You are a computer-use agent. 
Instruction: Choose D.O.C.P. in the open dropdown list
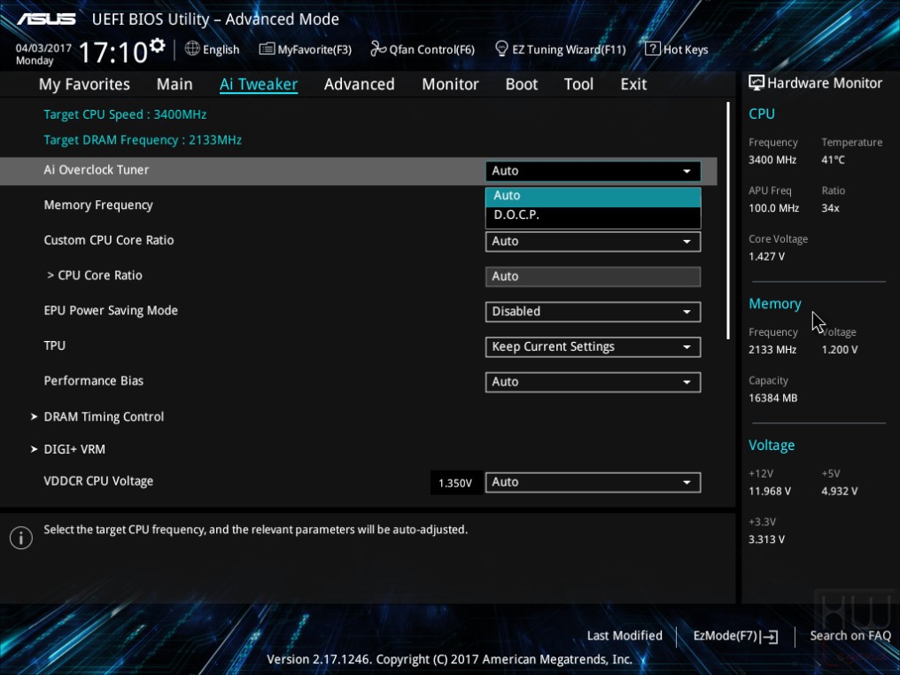tap(593, 215)
